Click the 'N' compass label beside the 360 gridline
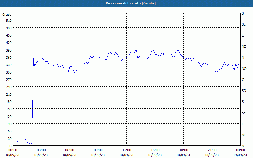This screenshot has height=158, width=253. point(243,58)
